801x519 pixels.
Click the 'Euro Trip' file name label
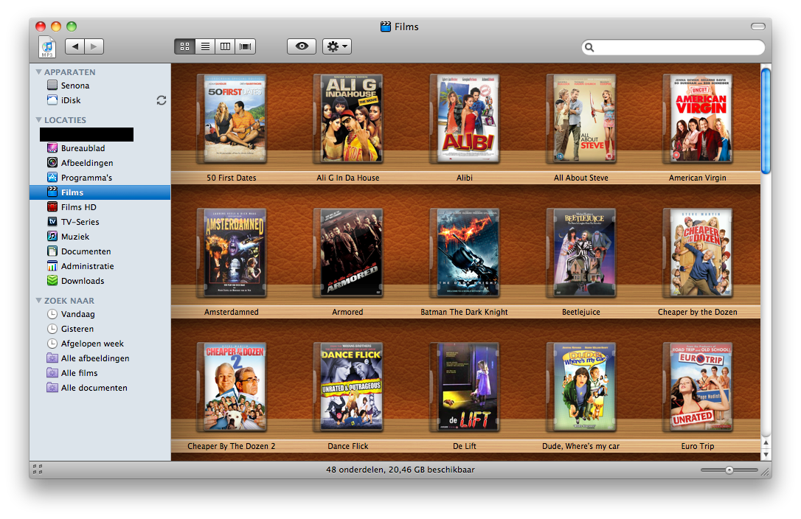(x=697, y=446)
